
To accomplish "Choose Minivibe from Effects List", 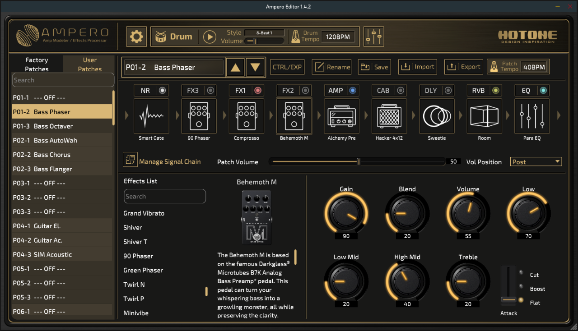I will 136,313.
